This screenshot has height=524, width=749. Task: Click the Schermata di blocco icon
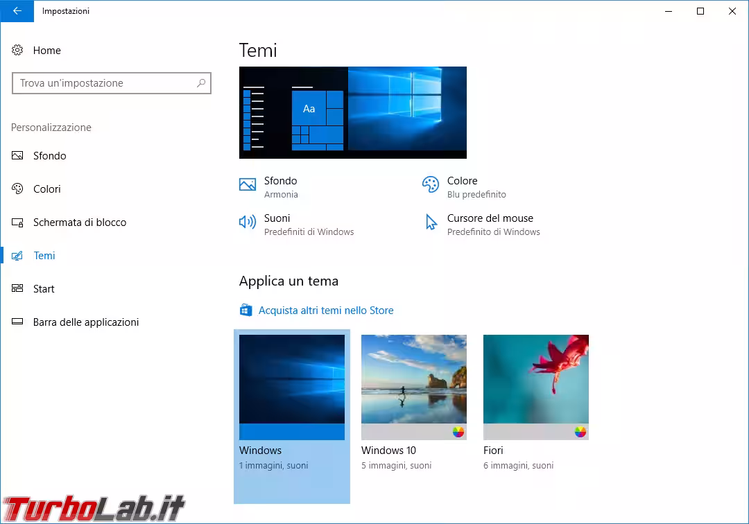pyautogui.click(x=18, y=222)
